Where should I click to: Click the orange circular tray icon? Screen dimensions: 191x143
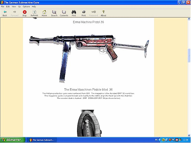pos(170,140)
